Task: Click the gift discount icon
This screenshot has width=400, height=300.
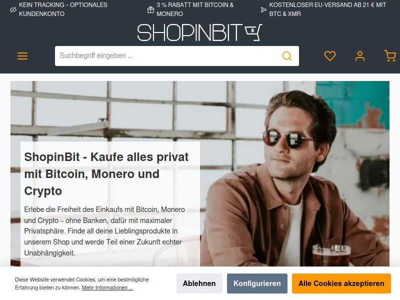Action: tap(151, 9)
